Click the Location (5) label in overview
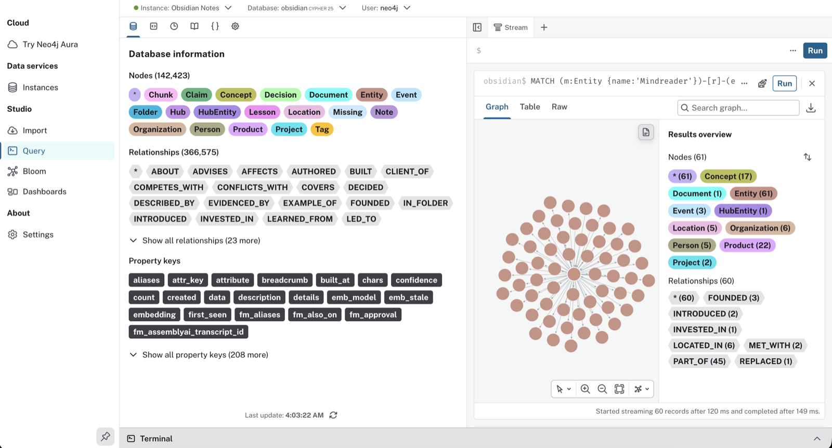The height and width of the screenshot is (448, 832). click(x=695, y=228)
